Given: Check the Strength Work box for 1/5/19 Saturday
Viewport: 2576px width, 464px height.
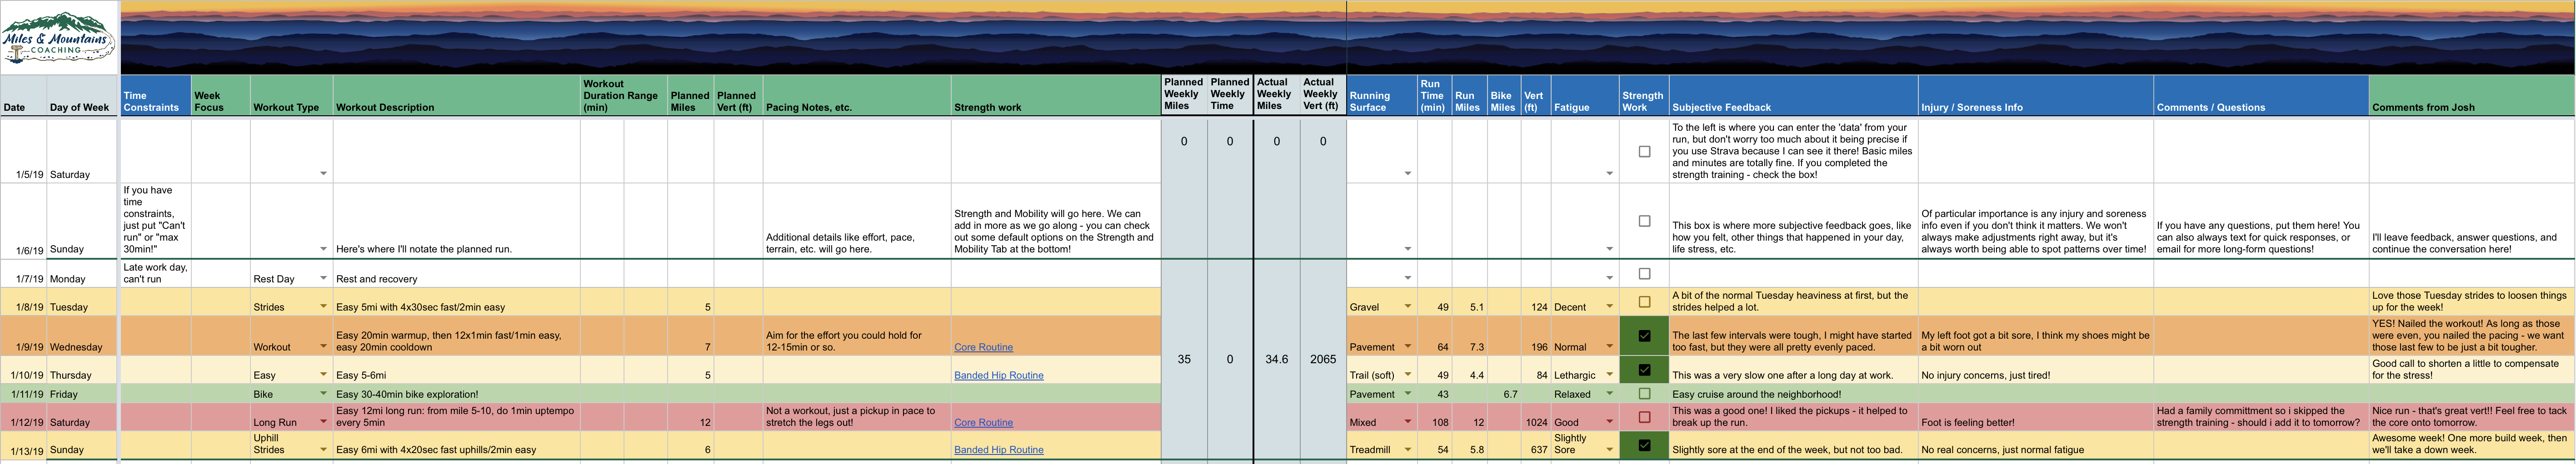Looking at the screenshot, I should [x=1644, y=152].
